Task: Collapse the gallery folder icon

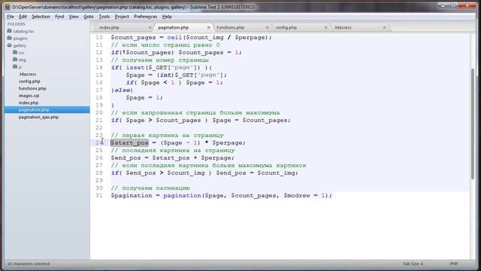Action: [x=10, y=45]
